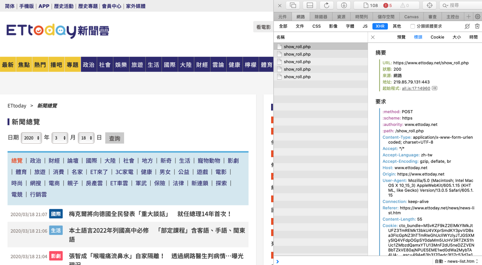Click the 简体 language link
482x265 pixels.
coord(10,6)
